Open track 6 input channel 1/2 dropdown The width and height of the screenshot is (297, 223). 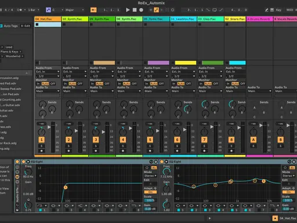[x=183, y=76]
